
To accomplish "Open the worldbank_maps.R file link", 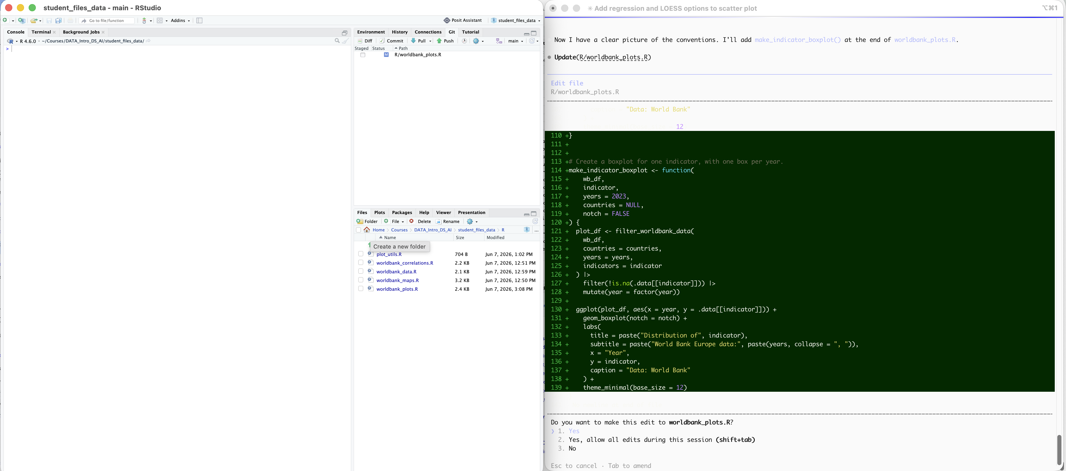I will 397,280.
